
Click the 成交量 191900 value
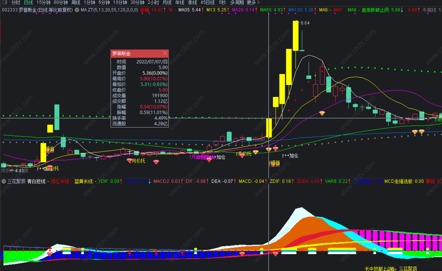pyautogui.click(x=160, y=95)
